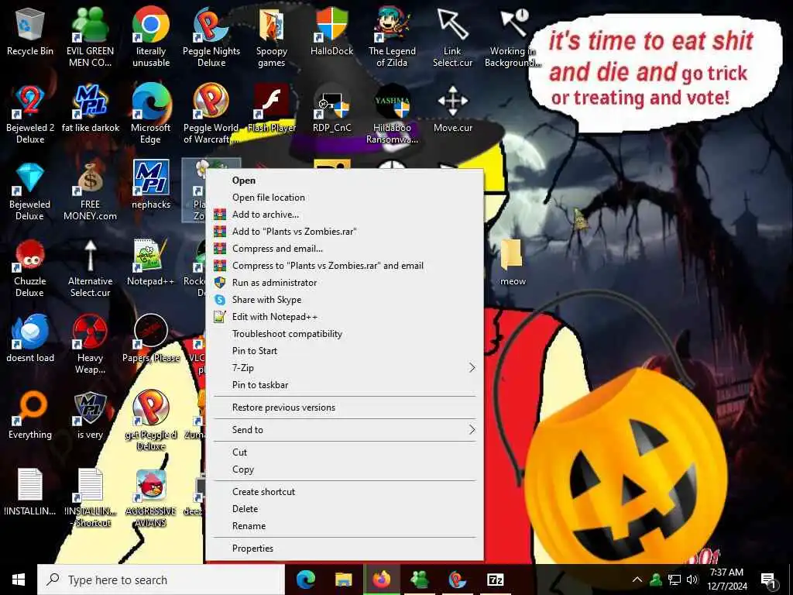This screenshot has width=793, height=595.
Task: Focus the Type here to search box
Action: (161, 580)
